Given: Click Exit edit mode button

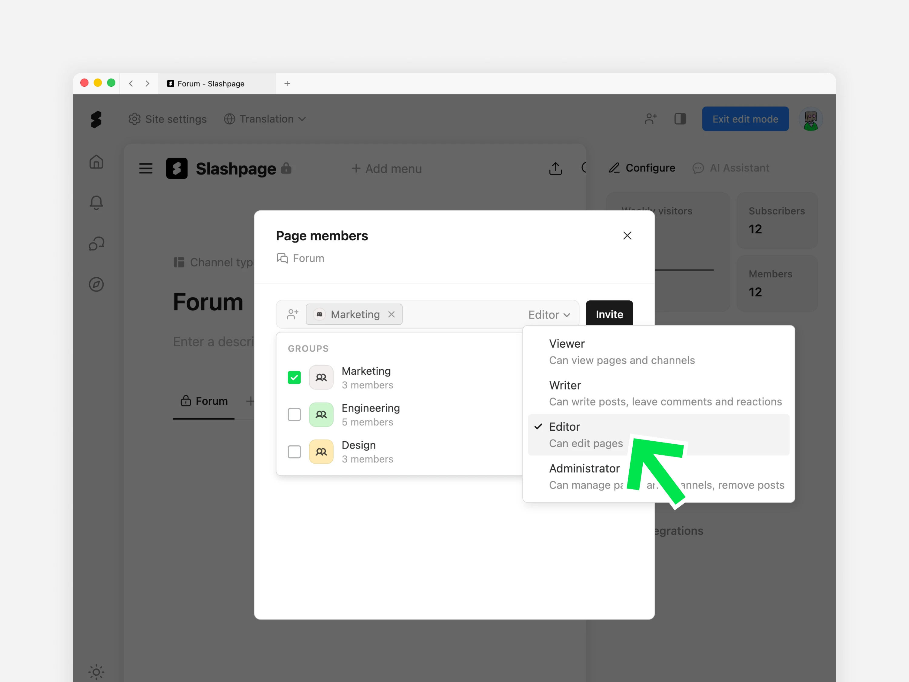Looking at the screenshot, I should pos(745,119).
